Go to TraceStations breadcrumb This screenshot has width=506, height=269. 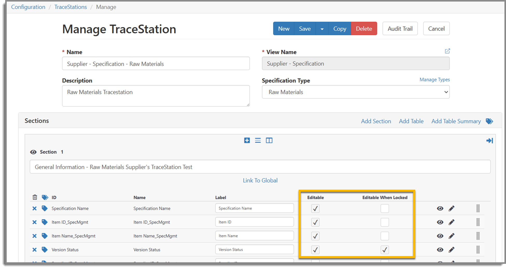(71, 7)
